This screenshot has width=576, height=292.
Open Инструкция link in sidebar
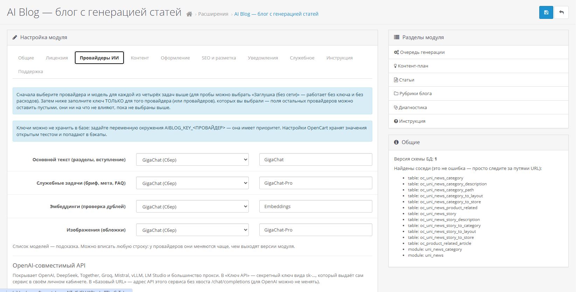coord(478,121)
